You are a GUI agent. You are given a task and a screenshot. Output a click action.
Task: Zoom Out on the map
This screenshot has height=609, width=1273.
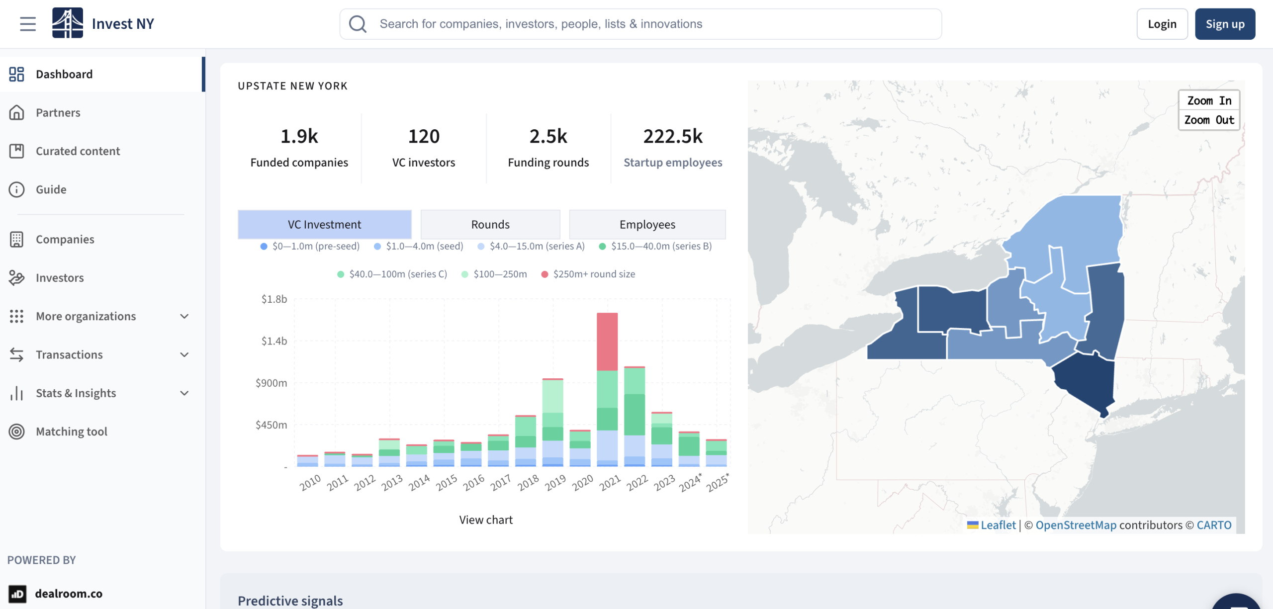pos(1209,120)
